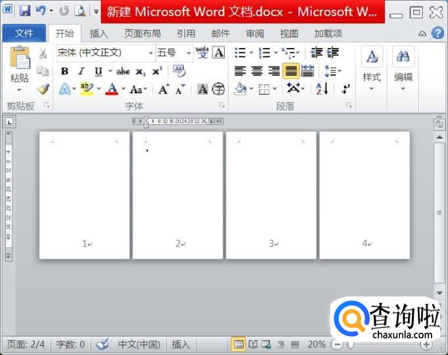
Task: Open the 页面布局 ribbon tab
Action: 142,34
